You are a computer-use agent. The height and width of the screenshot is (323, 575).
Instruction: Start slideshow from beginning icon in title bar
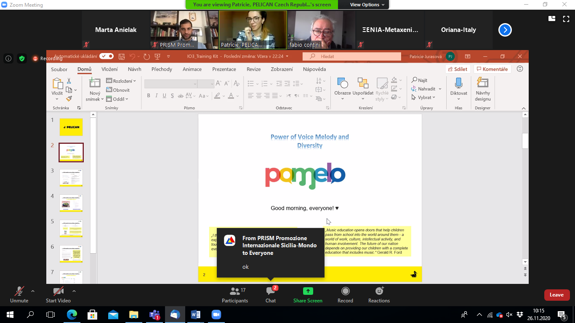pyautogui.click(x=157, y=56)
